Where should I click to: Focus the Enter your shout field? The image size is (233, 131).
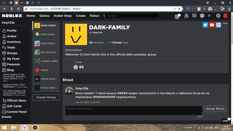[134, 111]
